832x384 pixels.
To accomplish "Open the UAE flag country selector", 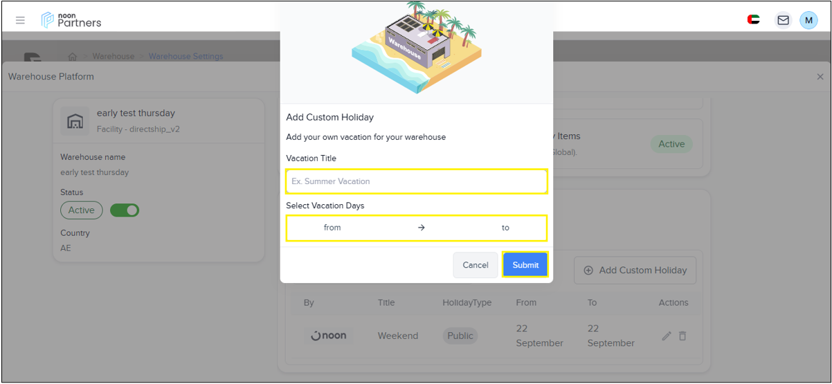I will [754, 20].
